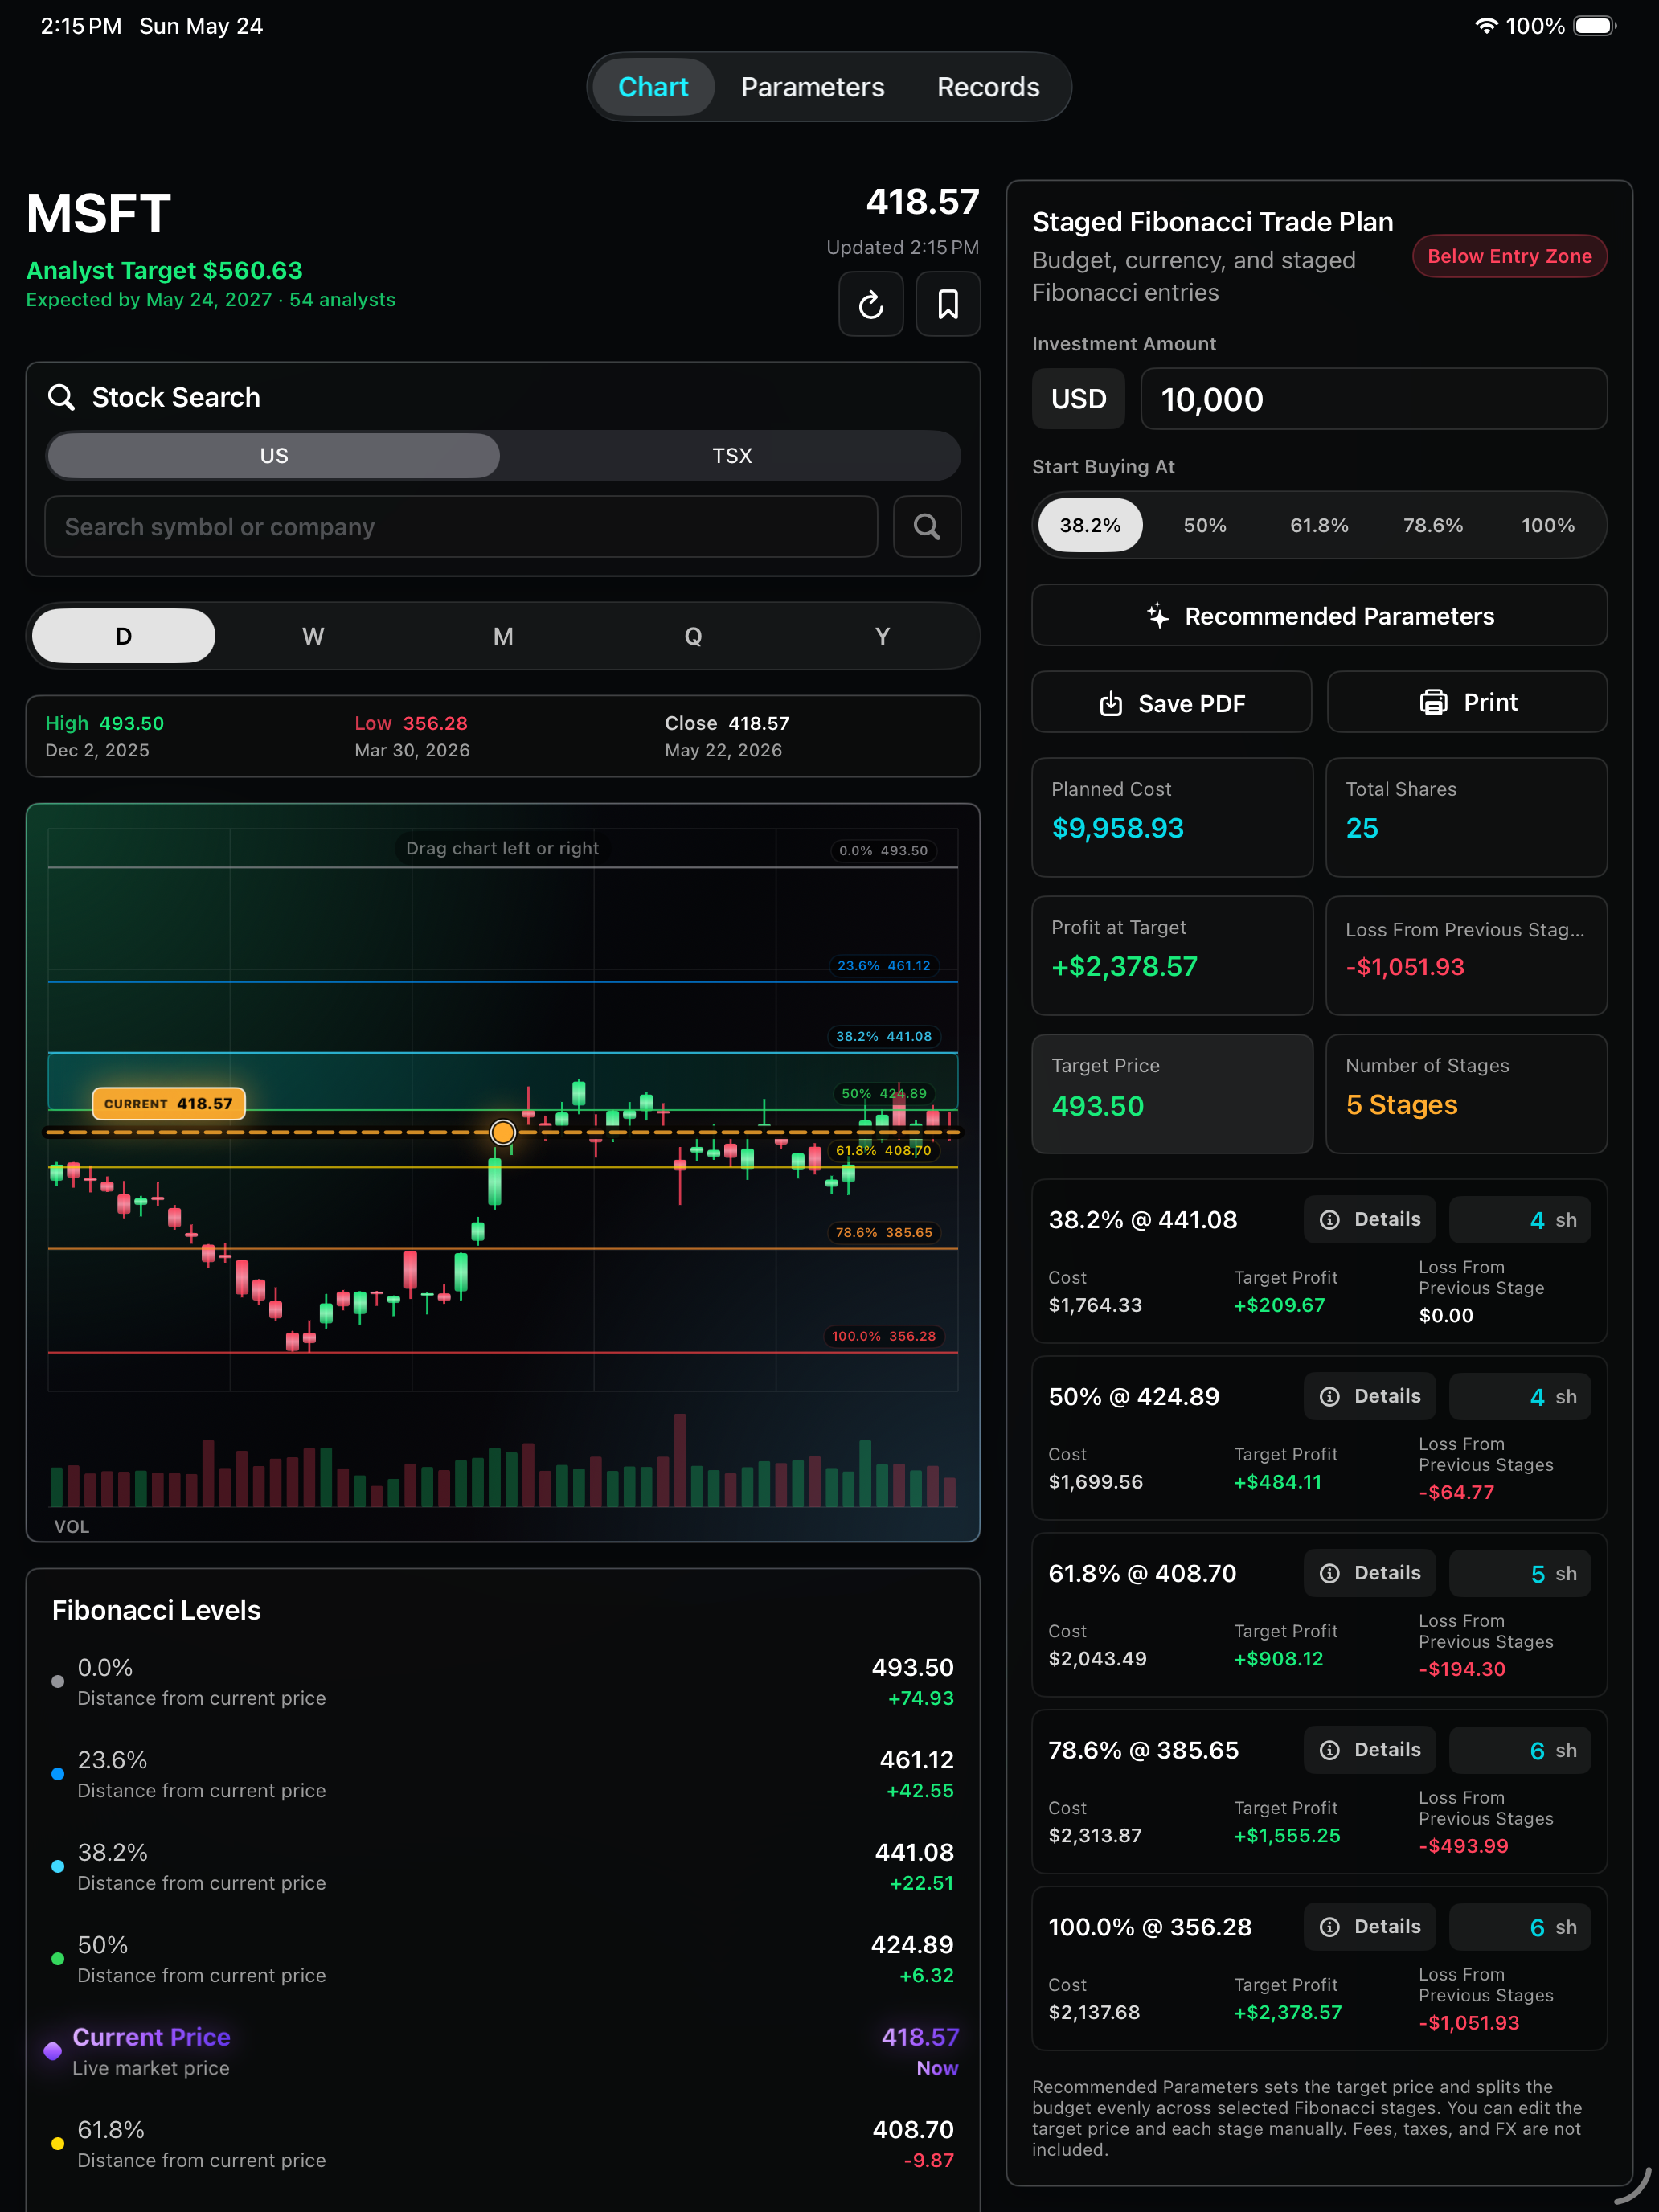Tap the 23.6% Fibonacci level row
Image resolution: width=1659 pixels, height=2212 pixels.
coord(503,1775)
